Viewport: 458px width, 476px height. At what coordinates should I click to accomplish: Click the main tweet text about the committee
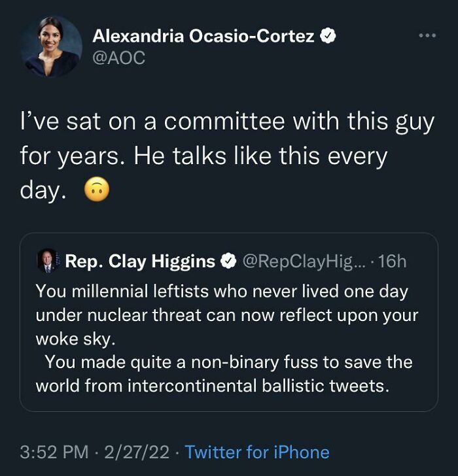[227, 123]
